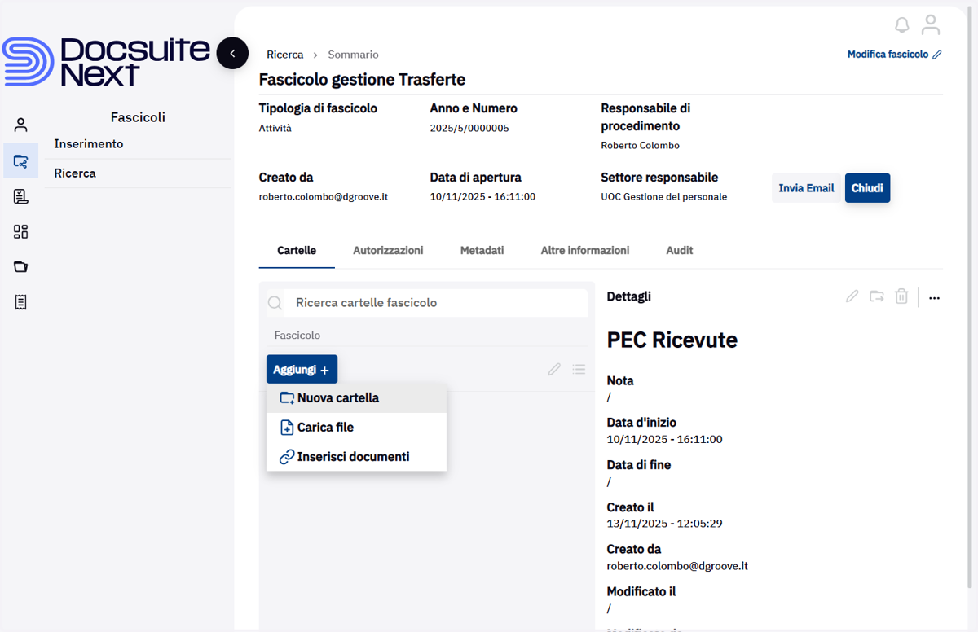Image resolution: width=978 pixels, height=632 pixels.
Task: Click the Carica file document icon
Action: [x=287, y=428]
